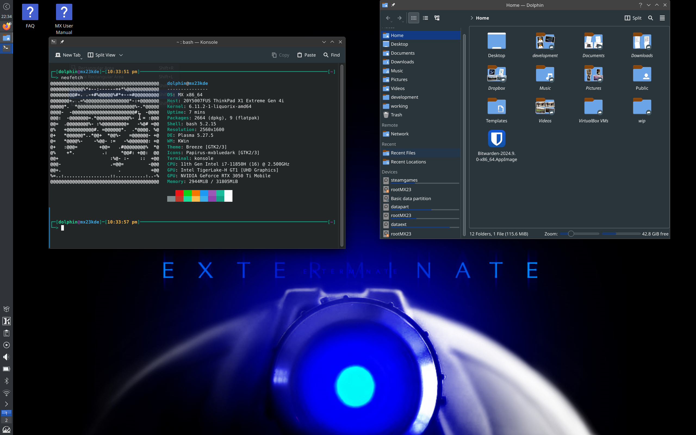Open Bluetooth tray icon
Image resolution: width=696 pixels, height=435 pixels.
pos(6,381)
